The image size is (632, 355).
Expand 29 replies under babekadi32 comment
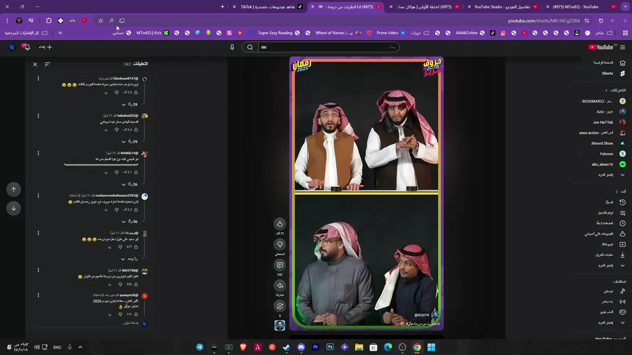tap(129, 142)
